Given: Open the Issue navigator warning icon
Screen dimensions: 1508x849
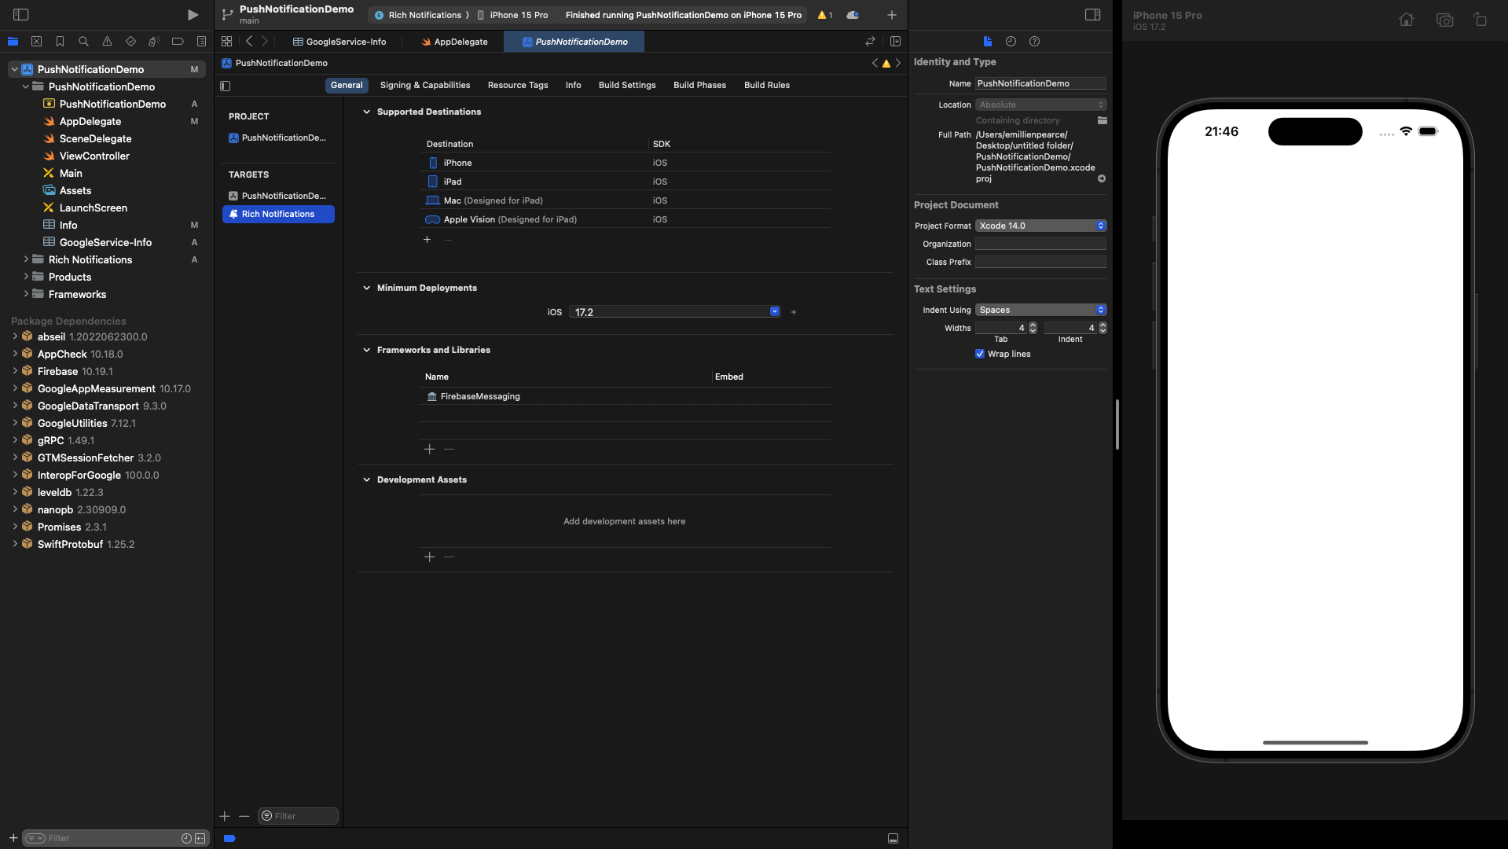Looking at the screenshot, I should click(107, 42).
